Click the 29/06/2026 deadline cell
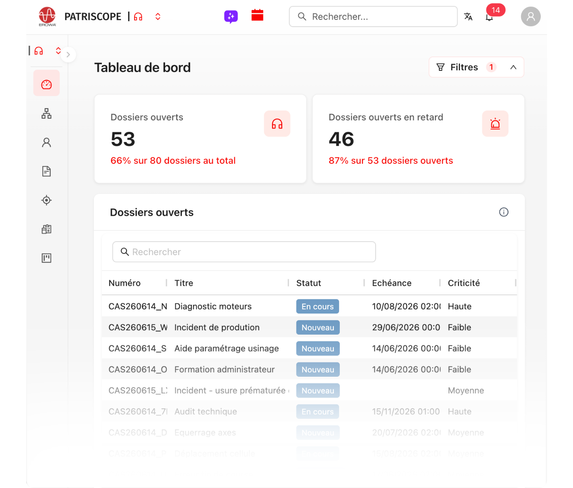573x488 pixels. click(x=406, y=327)
